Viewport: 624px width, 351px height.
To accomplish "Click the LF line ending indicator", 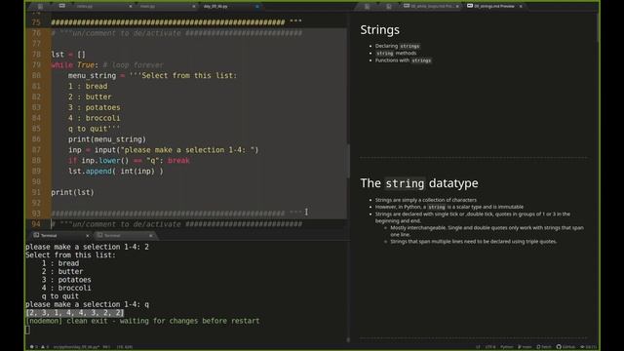I will click(x=478, y=347).
